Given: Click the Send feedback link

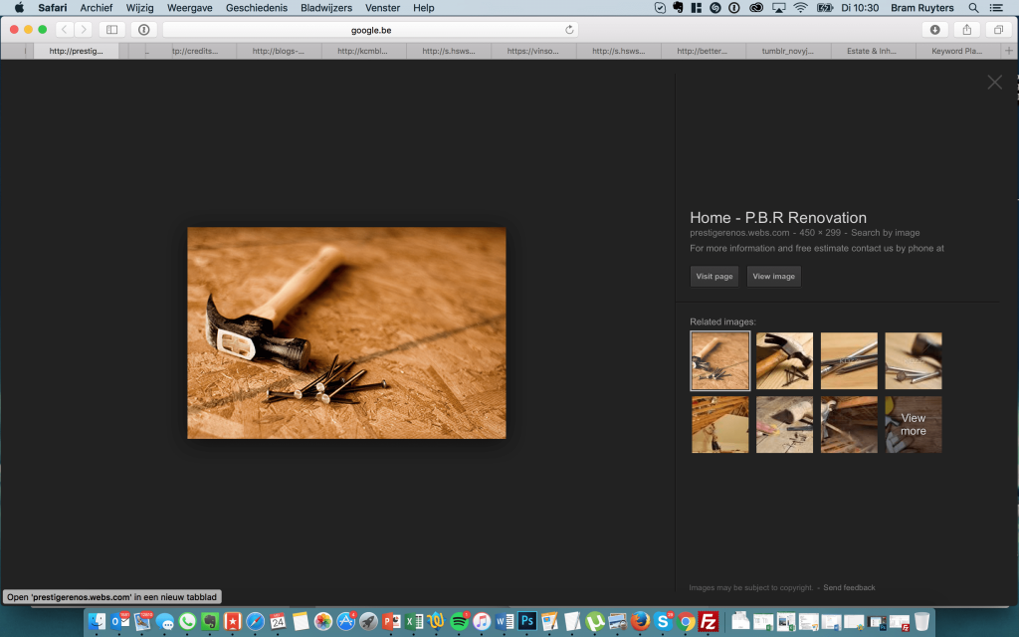Looking at the screenshot, I should point(849,588).
